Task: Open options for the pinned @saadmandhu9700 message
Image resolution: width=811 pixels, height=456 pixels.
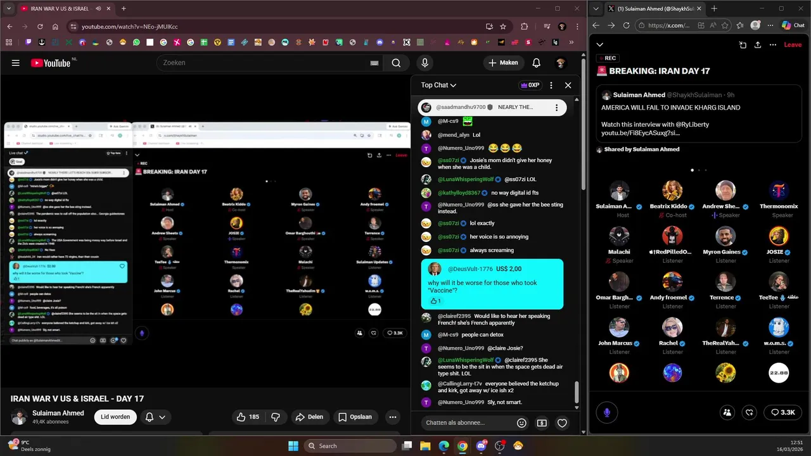Action: 556,108
